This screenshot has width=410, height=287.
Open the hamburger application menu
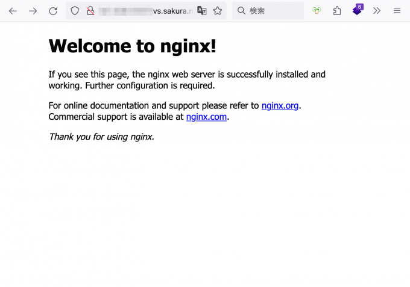(x=397, y=11)
